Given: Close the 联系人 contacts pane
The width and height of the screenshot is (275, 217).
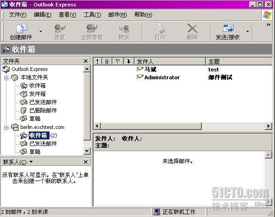Looking at the screenshot, I should [86, 162].
